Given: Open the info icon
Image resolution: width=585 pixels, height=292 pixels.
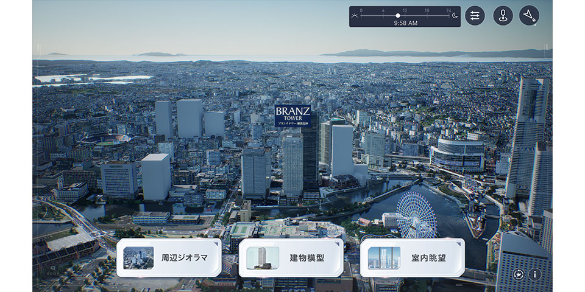Looking at the screenshot, I should coord(535,274).
